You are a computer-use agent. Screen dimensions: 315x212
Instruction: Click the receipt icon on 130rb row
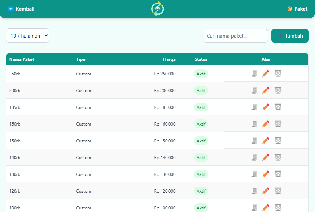(x=254, y=174)
